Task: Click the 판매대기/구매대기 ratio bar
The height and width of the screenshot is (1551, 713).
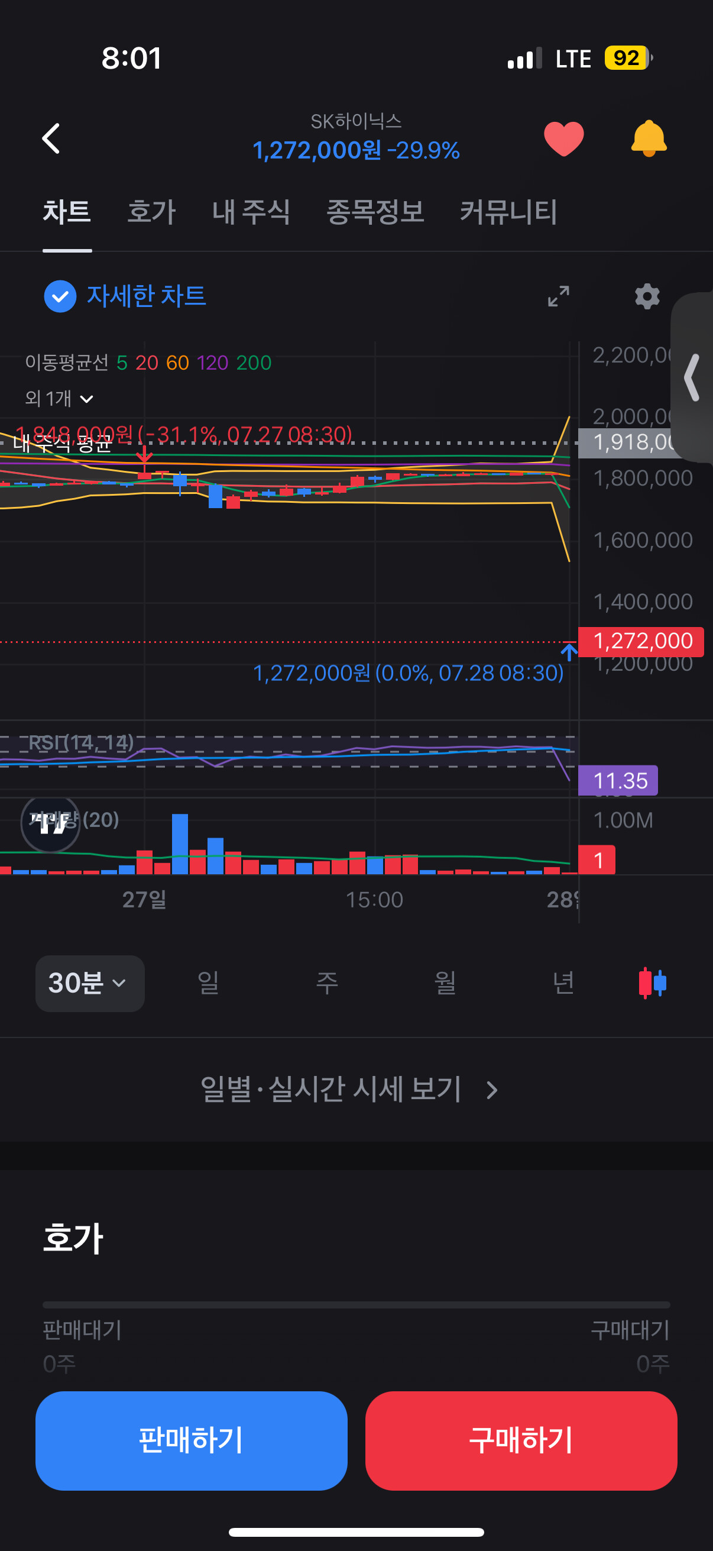Action: (356, 1305)
